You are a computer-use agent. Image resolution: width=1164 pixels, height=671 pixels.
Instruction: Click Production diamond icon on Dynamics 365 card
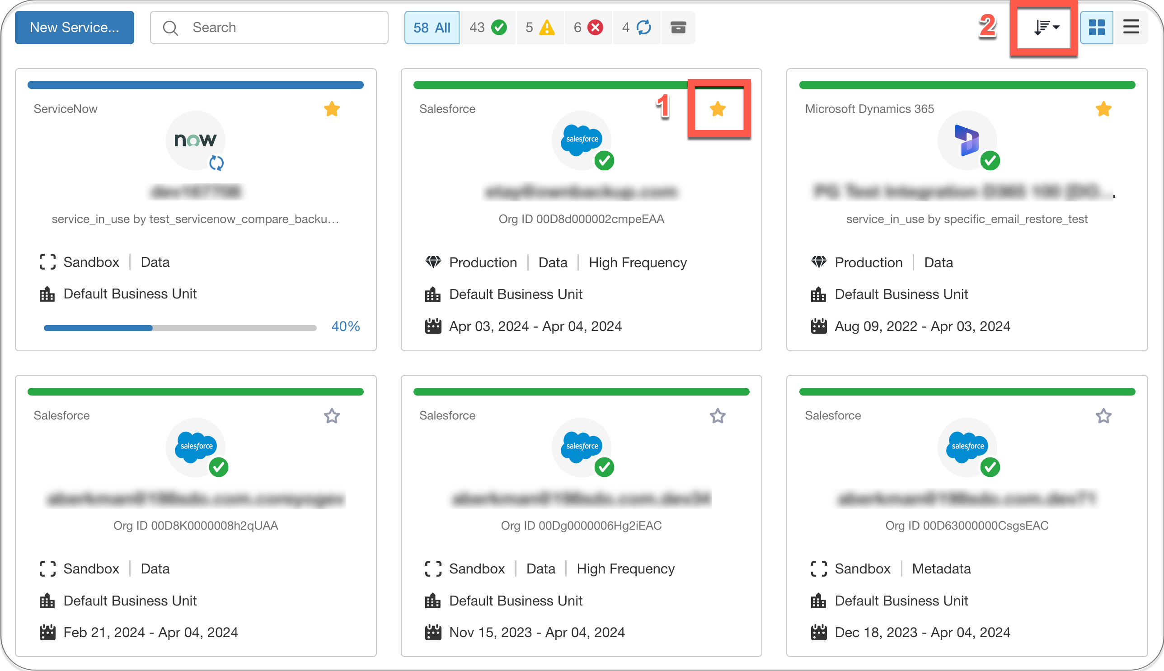pyautogui.click(x=819, y=262)
